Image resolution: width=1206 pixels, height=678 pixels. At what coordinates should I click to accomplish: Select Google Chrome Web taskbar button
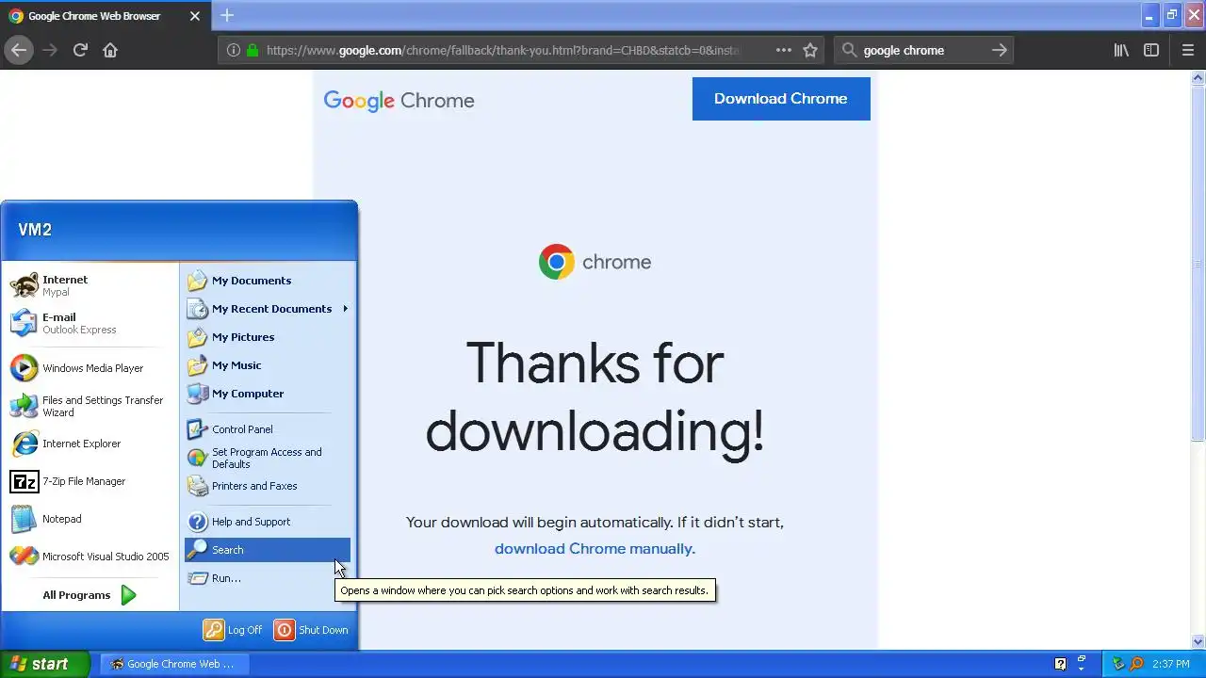172,664
